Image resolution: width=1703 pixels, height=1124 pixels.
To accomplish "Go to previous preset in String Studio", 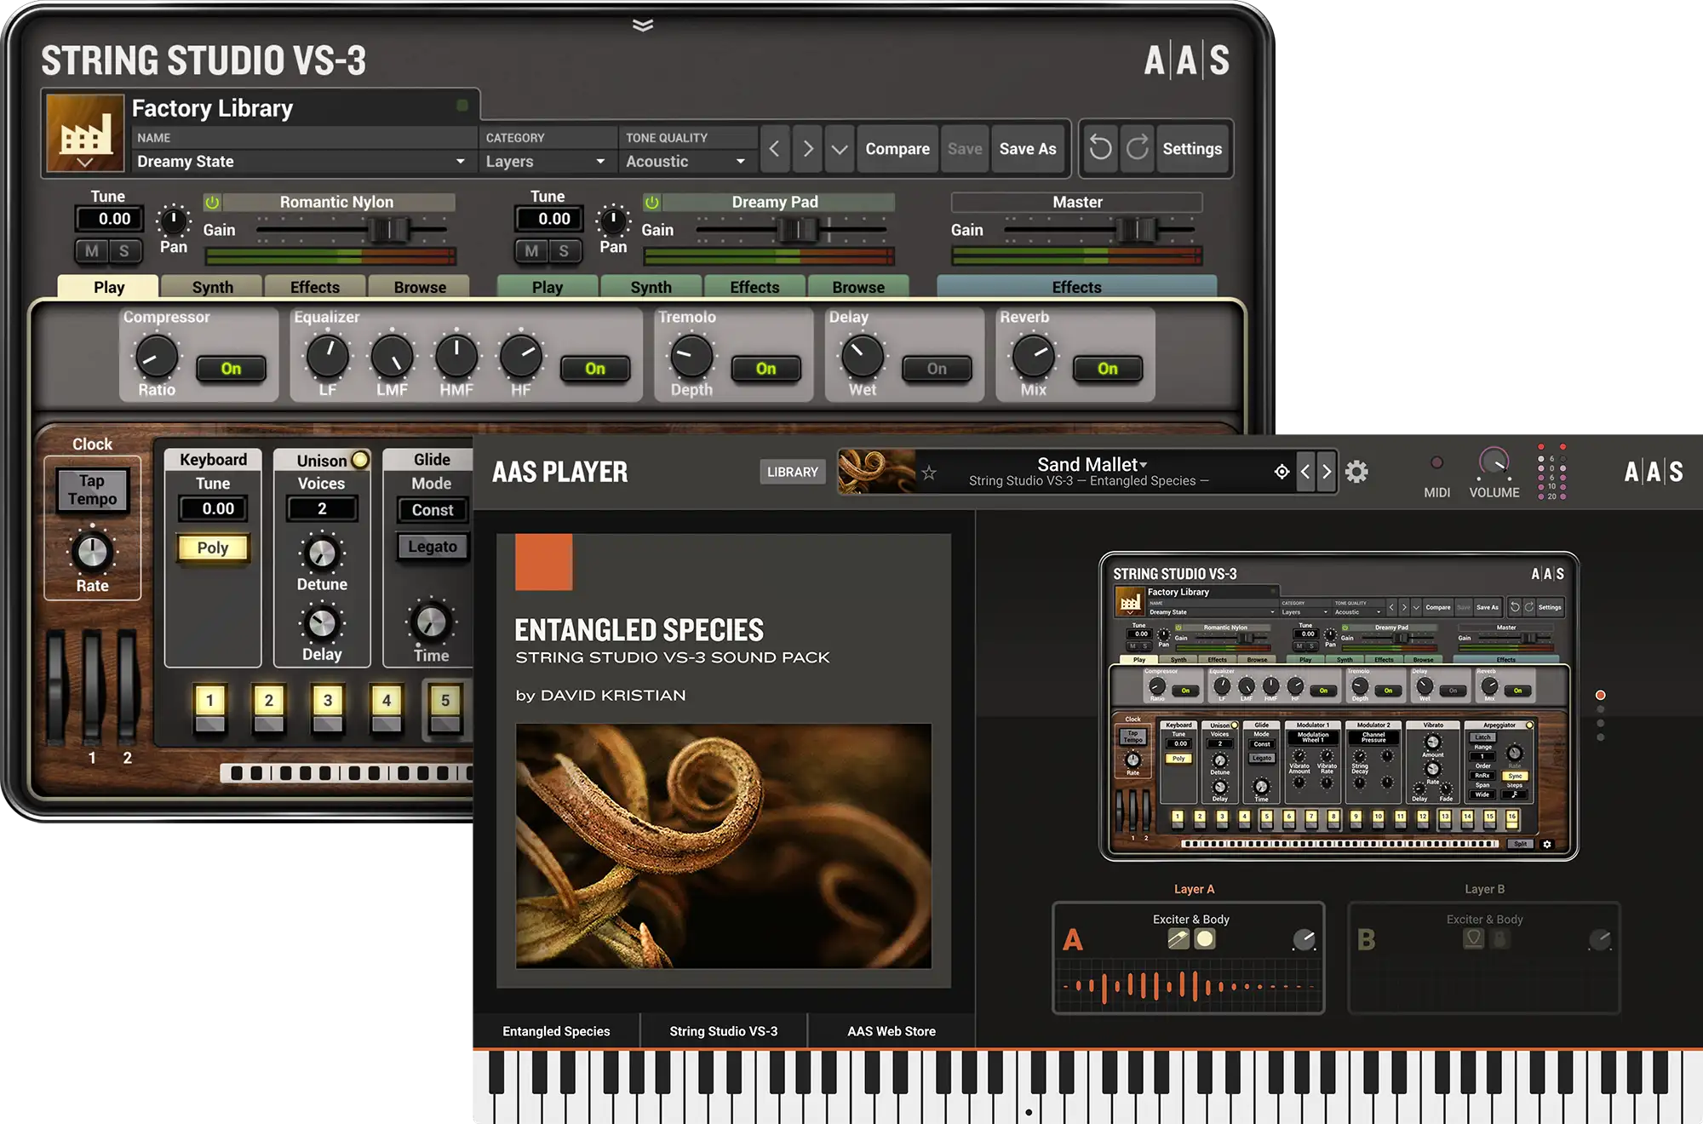I will [774, 149].
